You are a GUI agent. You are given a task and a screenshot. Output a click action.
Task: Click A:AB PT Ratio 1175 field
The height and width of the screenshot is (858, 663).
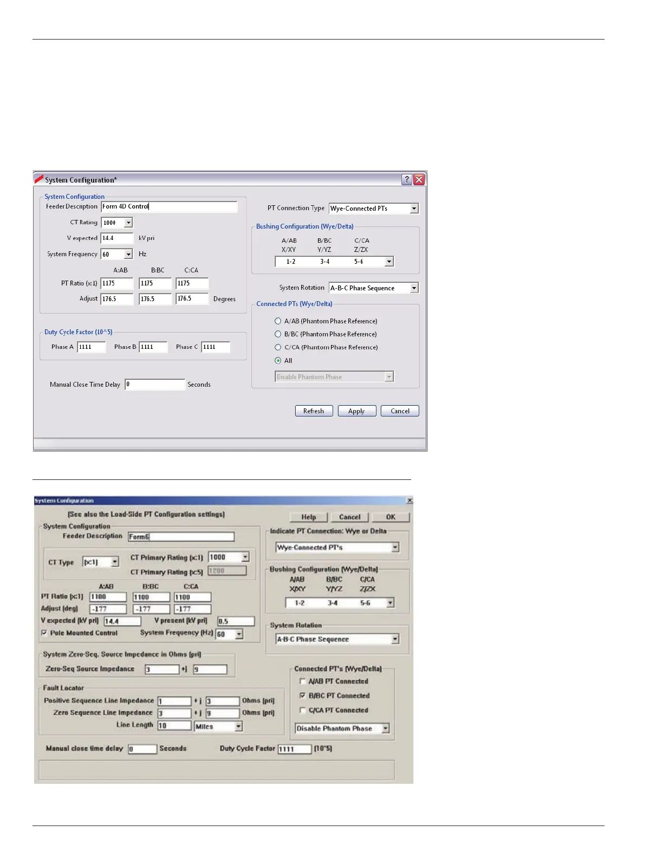tap(117, 283)
